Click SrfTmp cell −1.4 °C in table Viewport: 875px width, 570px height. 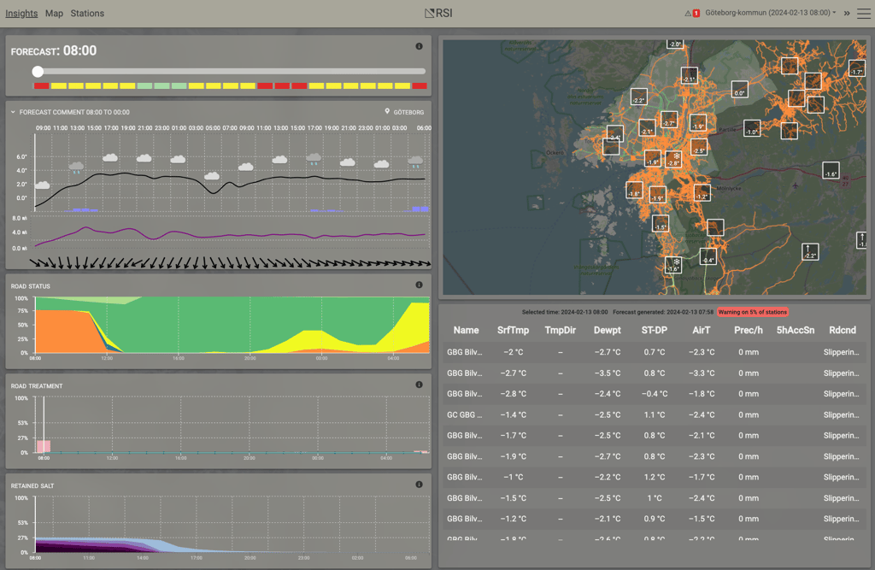(x=513, y=414)
